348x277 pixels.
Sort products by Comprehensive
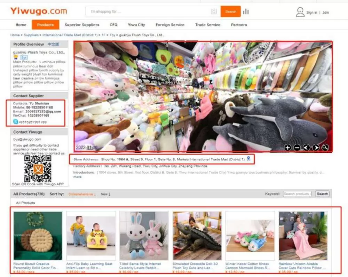tap(82, 194)
